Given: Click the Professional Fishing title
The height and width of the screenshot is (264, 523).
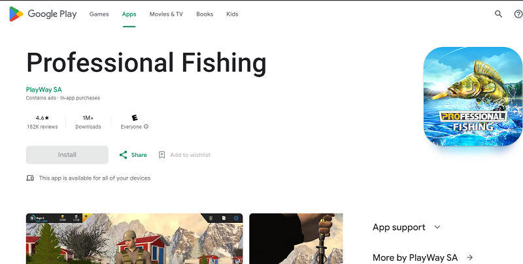Looking at the screenshot, I should [x=146, y=63].
